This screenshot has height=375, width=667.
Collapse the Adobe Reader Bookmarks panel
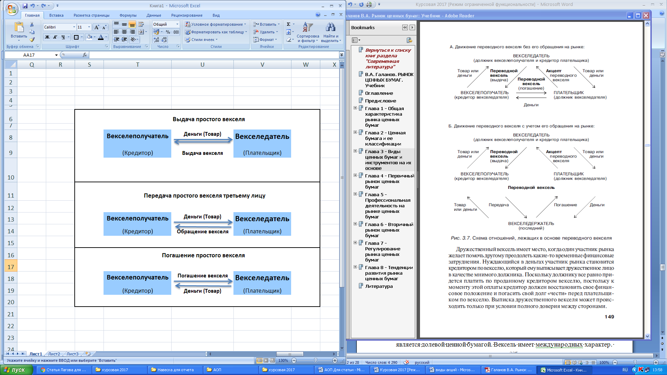[405, 27]
